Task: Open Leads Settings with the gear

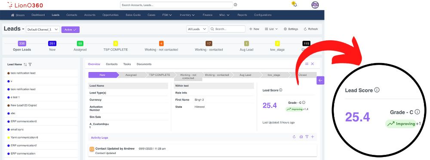Action: tap(291, 29)
